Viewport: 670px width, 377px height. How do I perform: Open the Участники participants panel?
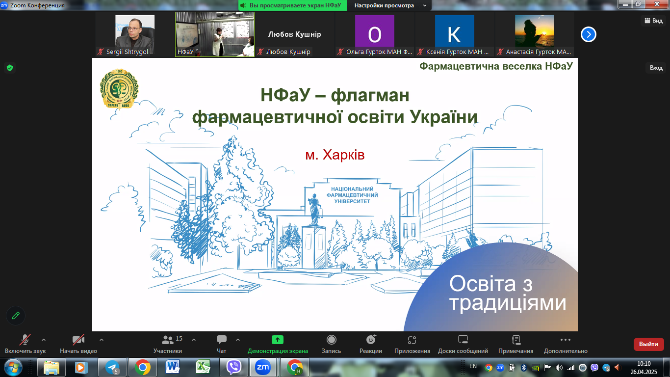pyautogui.click(x=168, y=344)
